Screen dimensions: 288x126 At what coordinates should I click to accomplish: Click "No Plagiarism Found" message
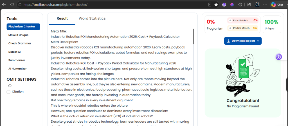click(243, 106)
